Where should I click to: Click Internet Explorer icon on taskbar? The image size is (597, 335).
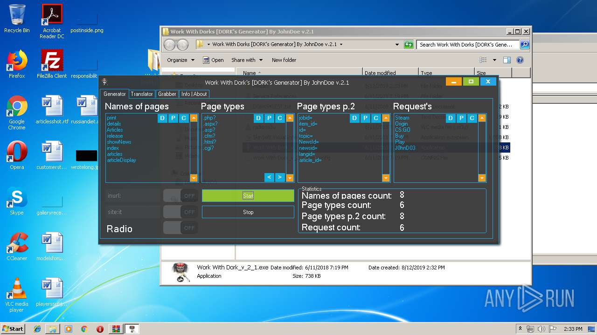(37, 328)
